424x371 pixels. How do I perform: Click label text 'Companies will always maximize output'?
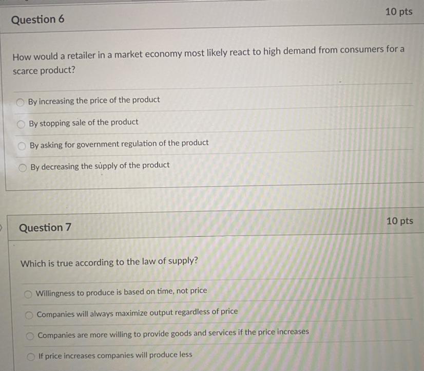137,313
